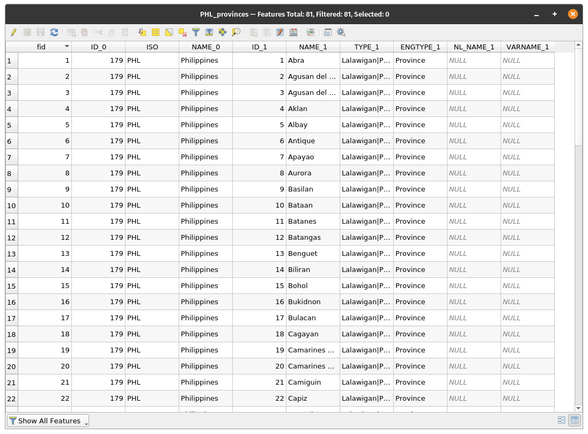Viewport: 588px width, 434px height.
Task: Deselect all features icon
Action: pos(182,32)
